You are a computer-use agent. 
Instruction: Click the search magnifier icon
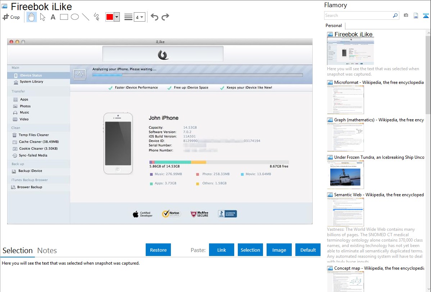(395, 15)
